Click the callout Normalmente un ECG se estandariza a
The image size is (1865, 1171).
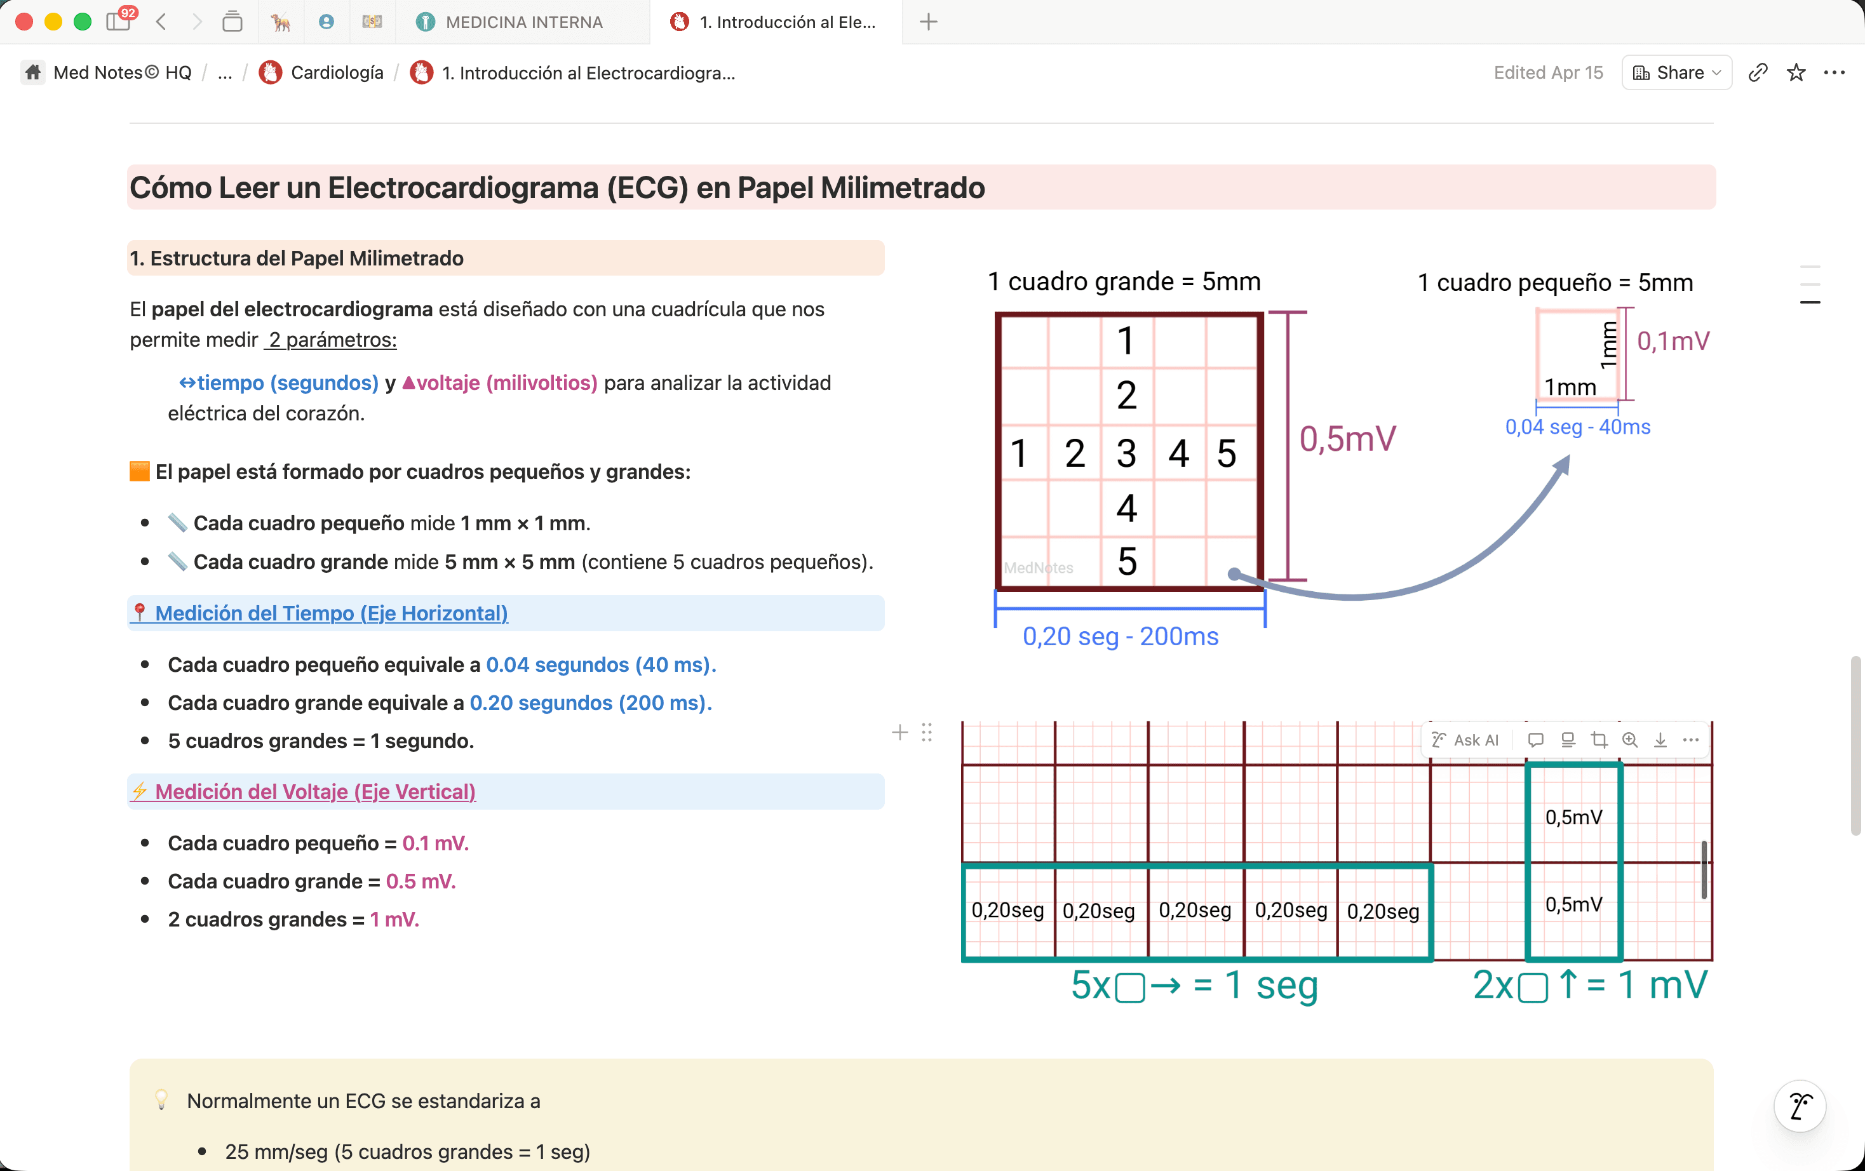coord(363,1101)
